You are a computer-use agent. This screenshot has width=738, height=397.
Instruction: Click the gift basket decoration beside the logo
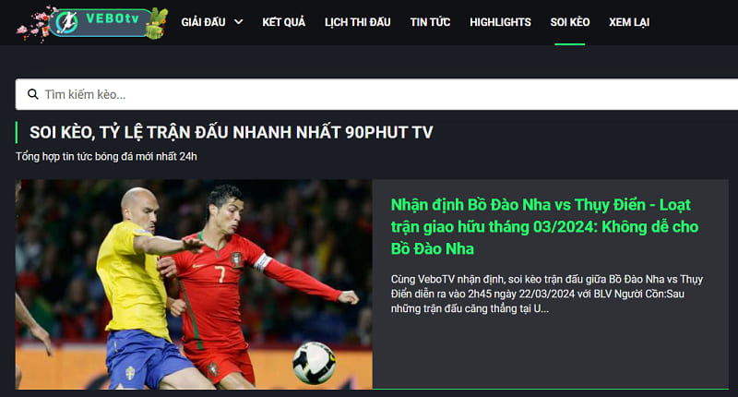(x=157, y=24)
